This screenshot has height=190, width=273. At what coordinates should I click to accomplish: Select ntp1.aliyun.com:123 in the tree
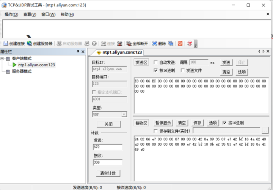coord(36,65)
